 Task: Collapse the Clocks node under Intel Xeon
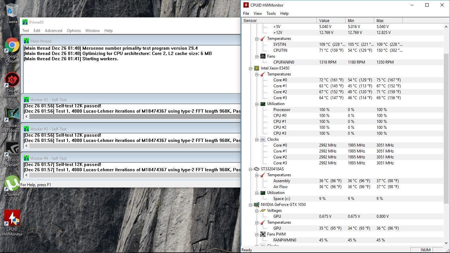[257, 140]
